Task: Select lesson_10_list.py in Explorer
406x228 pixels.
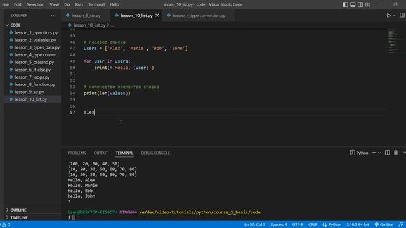Action: (x=32, y=99)
